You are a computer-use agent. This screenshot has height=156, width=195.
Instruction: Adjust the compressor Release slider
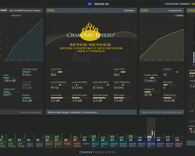click(171, 85)
